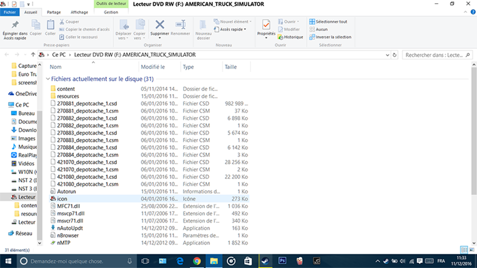Click the Up arrow navigation button
This screenshot has width=477, height=268.
33,55
